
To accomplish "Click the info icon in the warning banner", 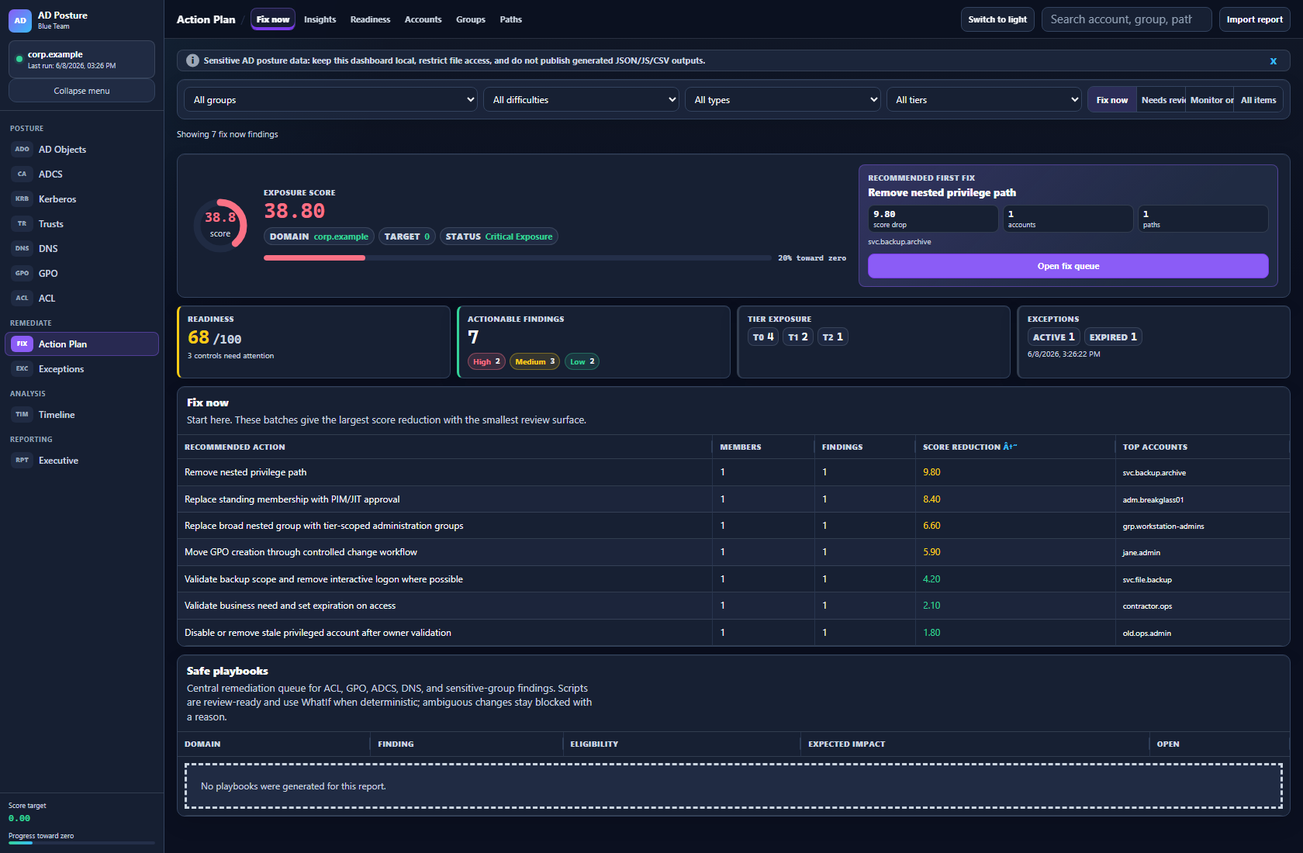I will click(192, 60).
